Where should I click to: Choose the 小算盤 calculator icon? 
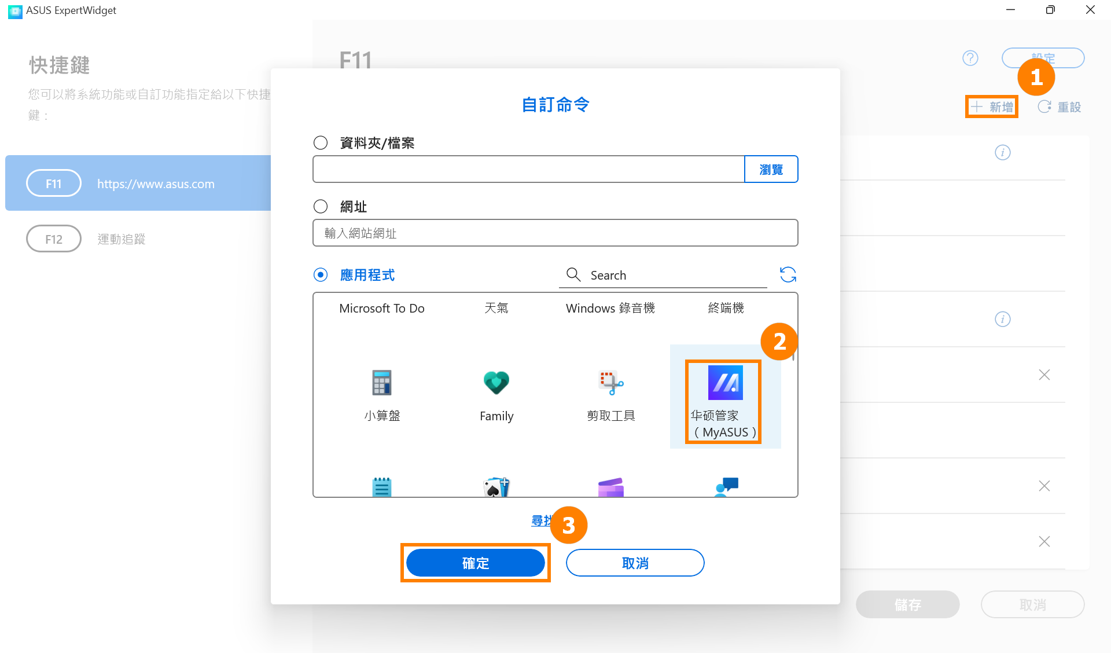click(381, 382)
